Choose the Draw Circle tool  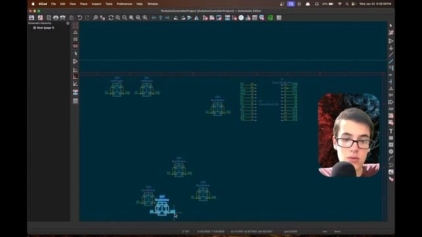(391, 151)
